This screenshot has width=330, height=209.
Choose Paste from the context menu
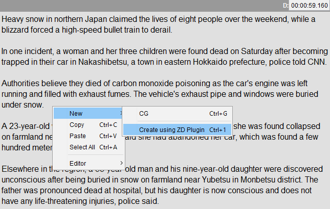coord(77,136)
